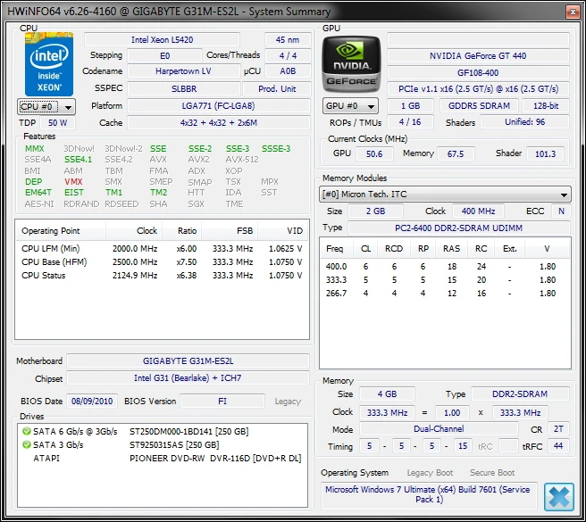Click the 128-bit bus width field
This screenshot has width=586, height=522.
[546, 106]
